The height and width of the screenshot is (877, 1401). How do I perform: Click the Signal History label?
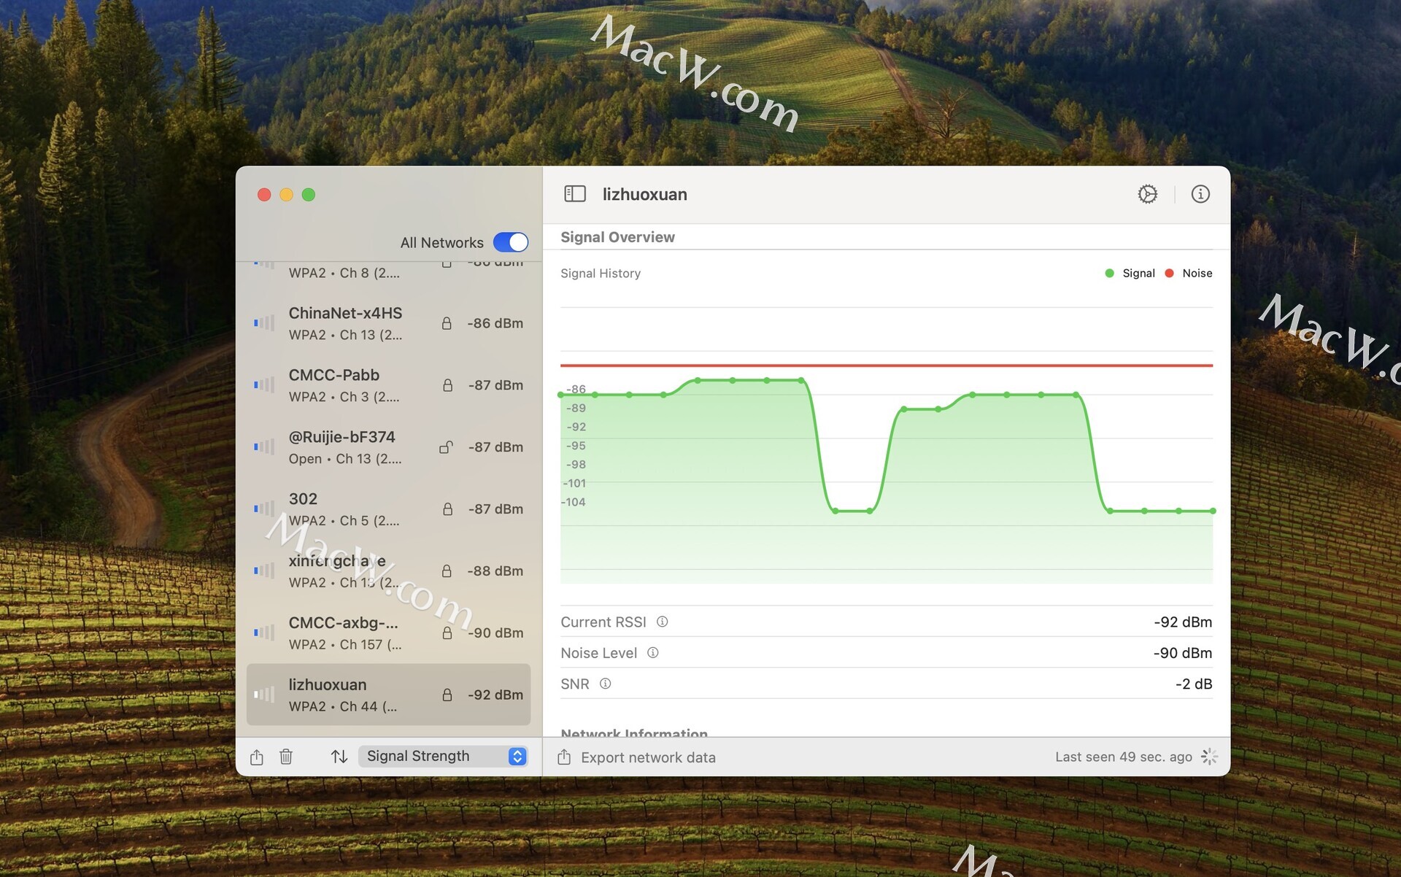601,273
